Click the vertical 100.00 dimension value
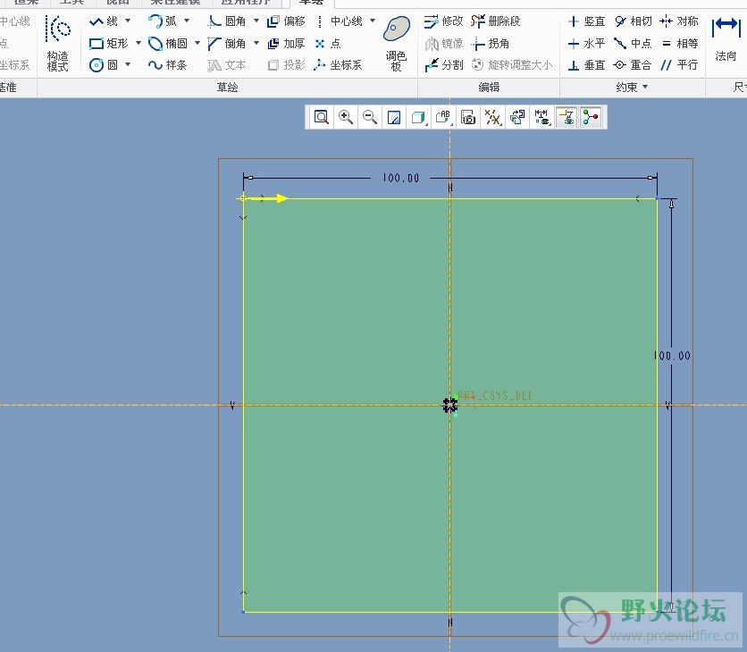 tap(672, 355)
